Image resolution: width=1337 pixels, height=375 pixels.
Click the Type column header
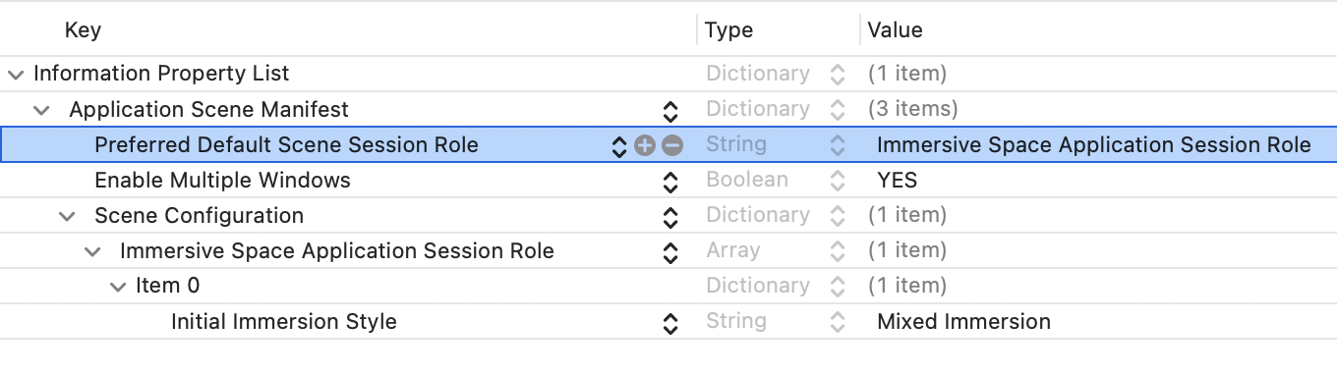click(729, 30)
